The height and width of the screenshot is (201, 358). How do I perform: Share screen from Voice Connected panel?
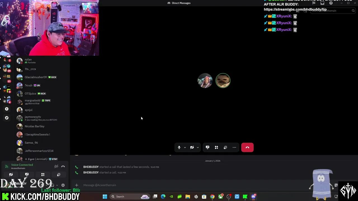[x=27, y=174]
